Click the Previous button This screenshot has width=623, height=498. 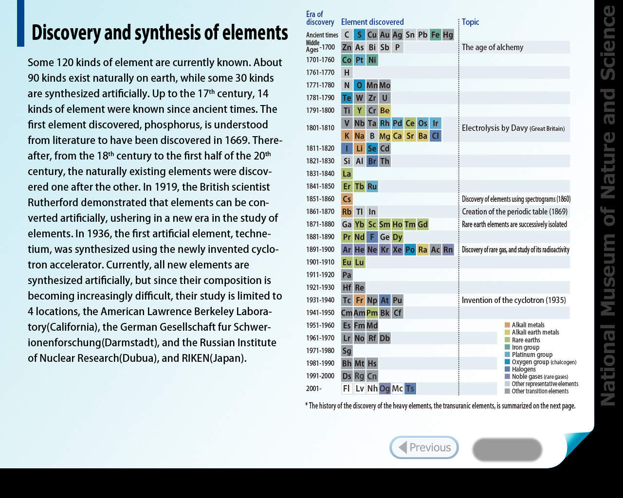tap(424, 447)
